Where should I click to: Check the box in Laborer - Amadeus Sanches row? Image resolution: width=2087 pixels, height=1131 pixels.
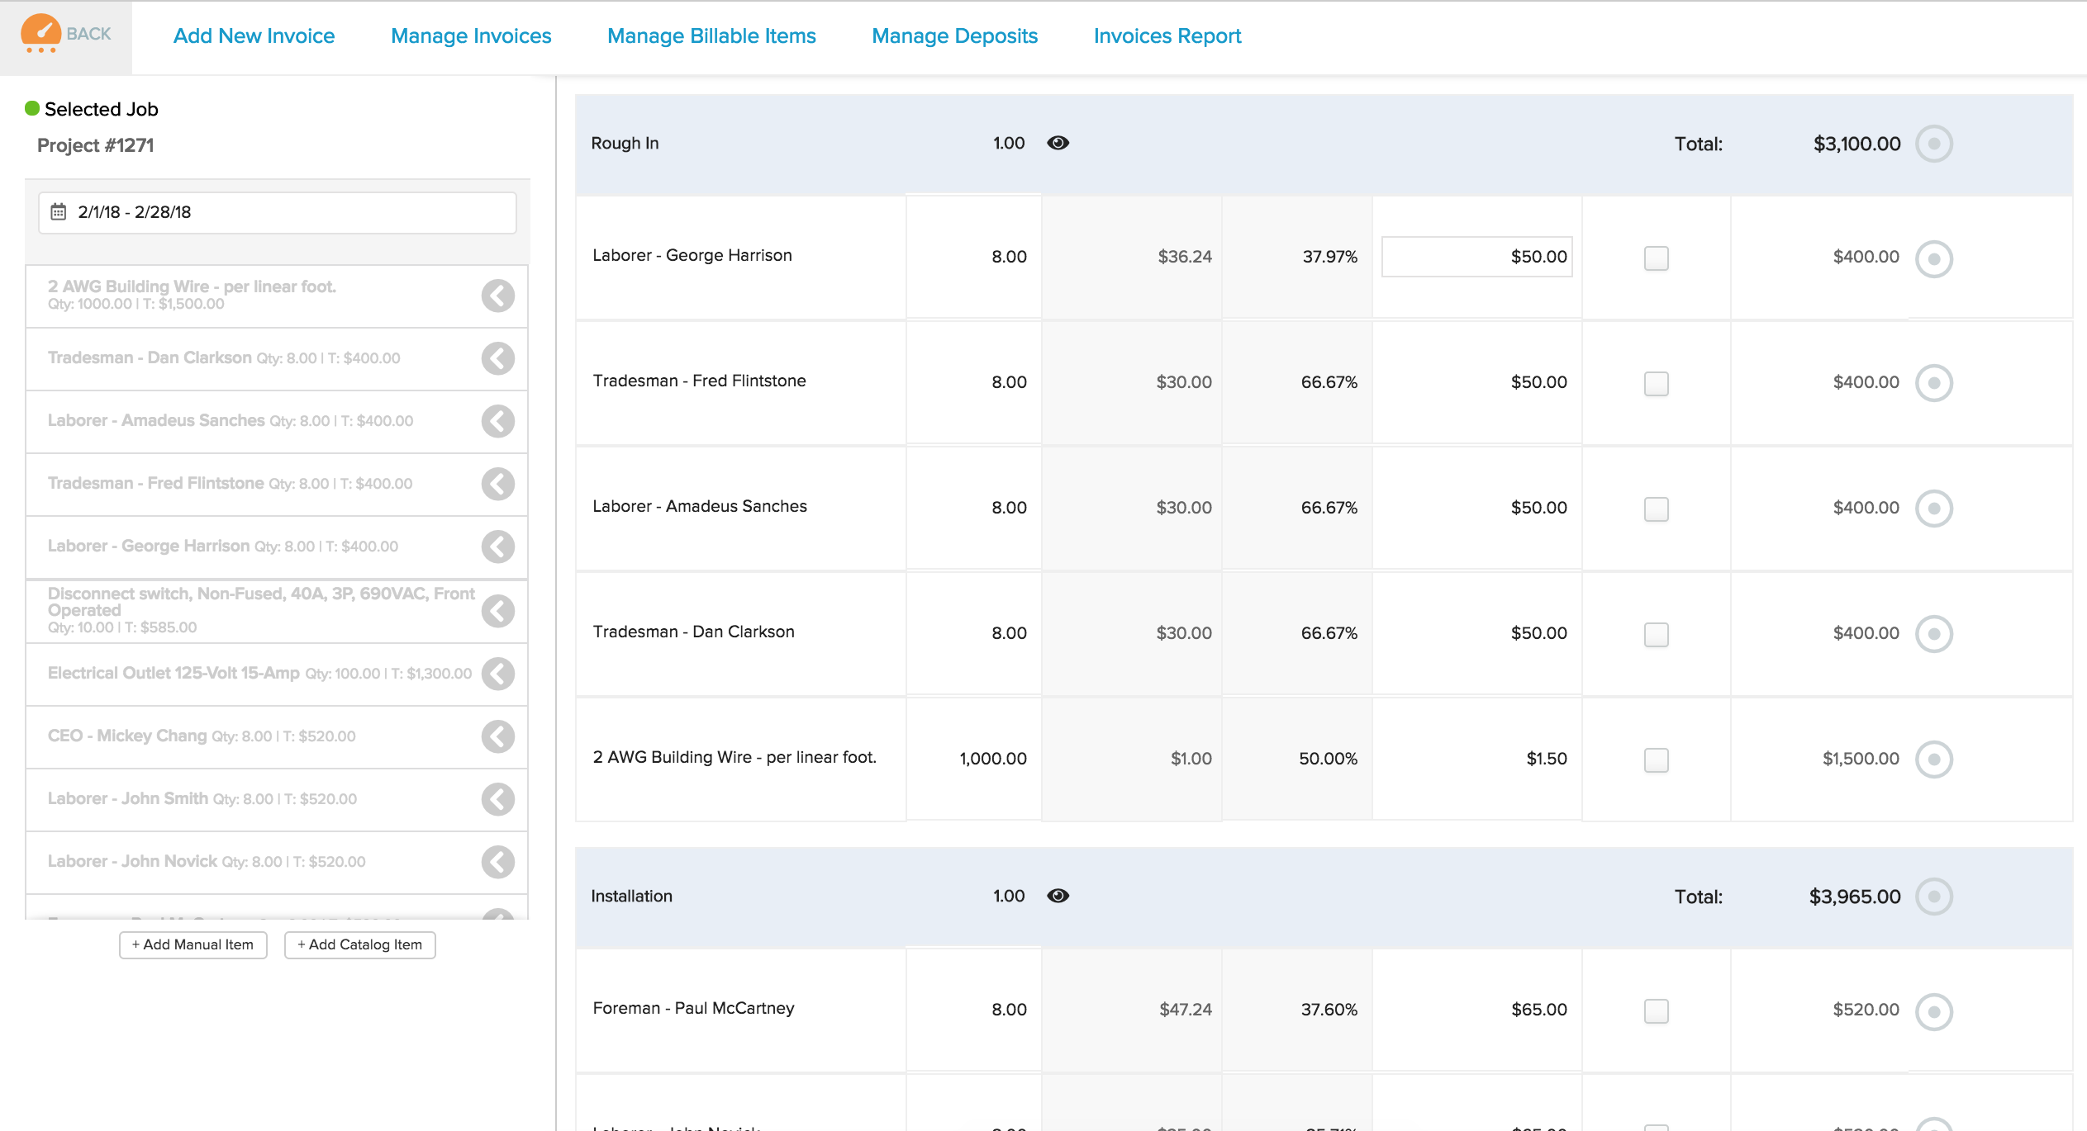tap(1657, 509)
